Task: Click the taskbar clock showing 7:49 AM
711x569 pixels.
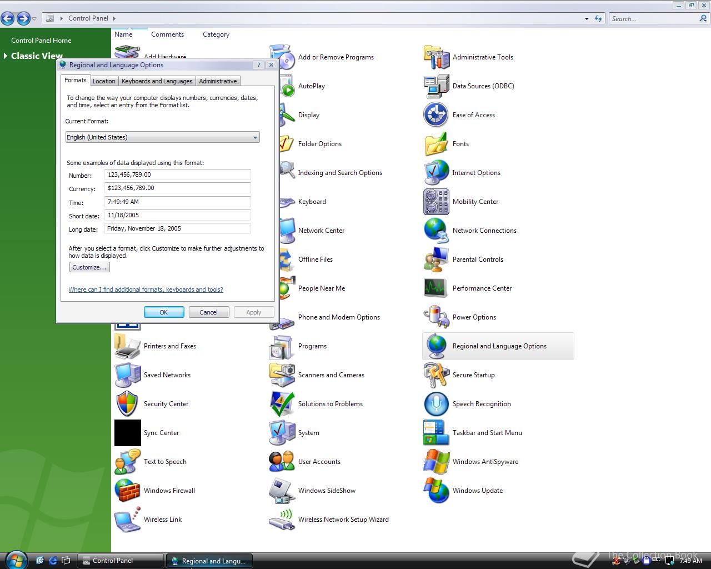Action: (691, 561)
